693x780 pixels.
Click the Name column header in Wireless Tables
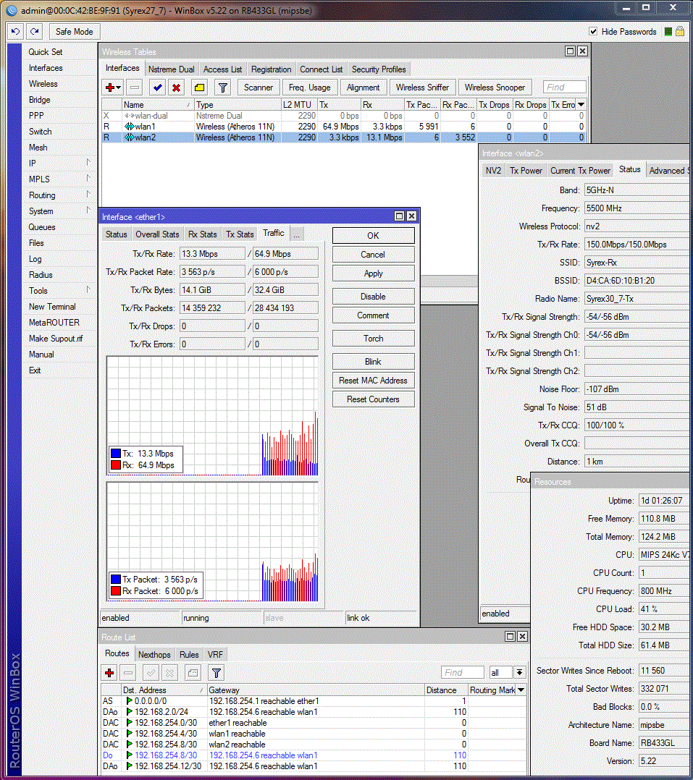[x=158, y=104]
